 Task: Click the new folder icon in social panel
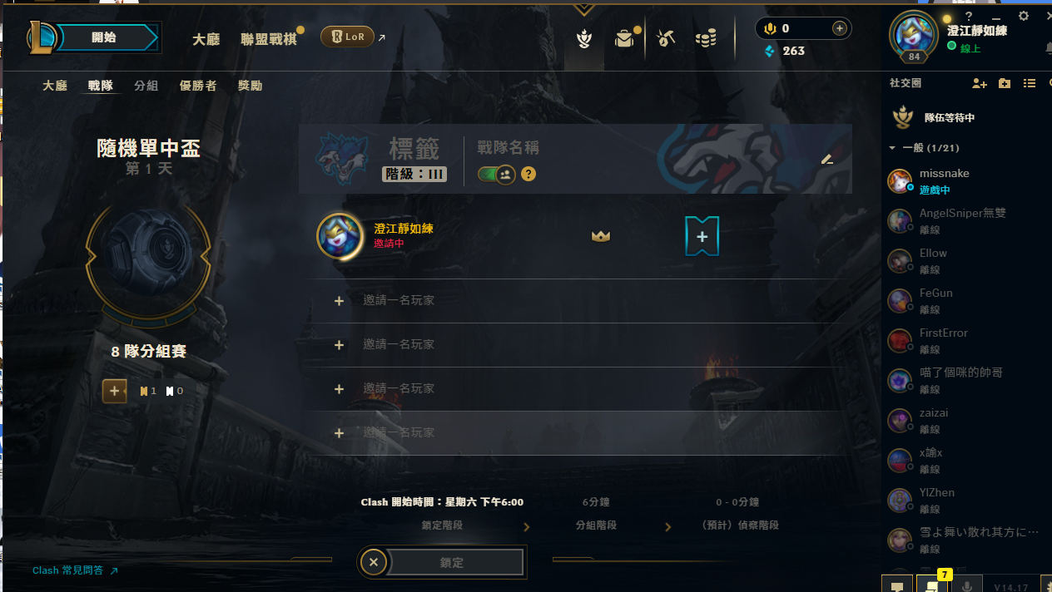click(x=1005, y=83)
